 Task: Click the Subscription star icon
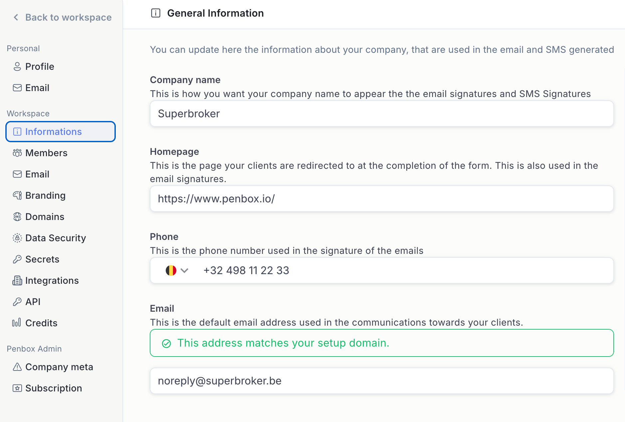(x=17, y=388)
